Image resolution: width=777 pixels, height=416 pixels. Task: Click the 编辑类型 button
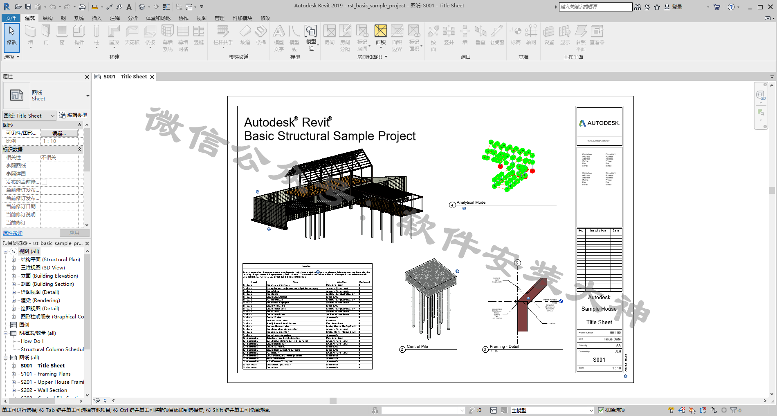click(x=73, y=115)
